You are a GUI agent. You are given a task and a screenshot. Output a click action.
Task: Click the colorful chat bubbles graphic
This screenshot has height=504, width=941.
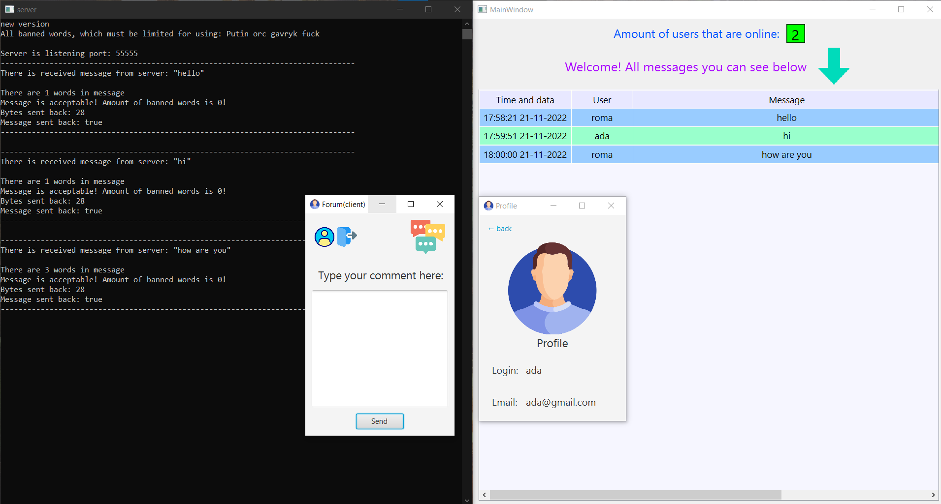point(427,237)
